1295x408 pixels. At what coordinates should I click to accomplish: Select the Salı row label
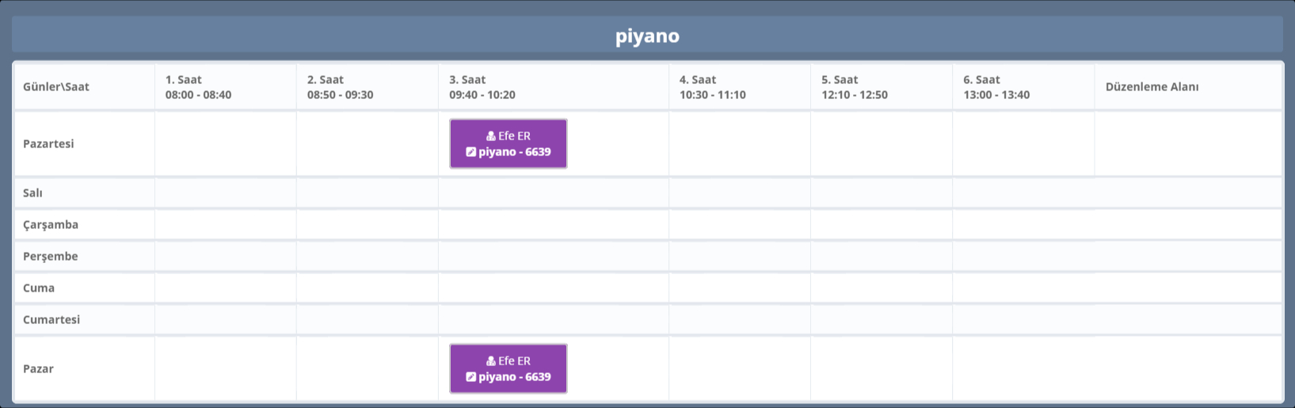[33, 193]
